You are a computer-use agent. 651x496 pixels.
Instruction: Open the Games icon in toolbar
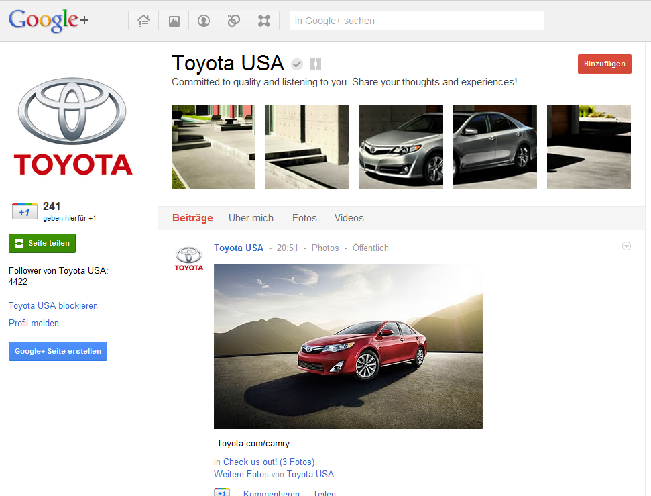[x=264, y=20]
